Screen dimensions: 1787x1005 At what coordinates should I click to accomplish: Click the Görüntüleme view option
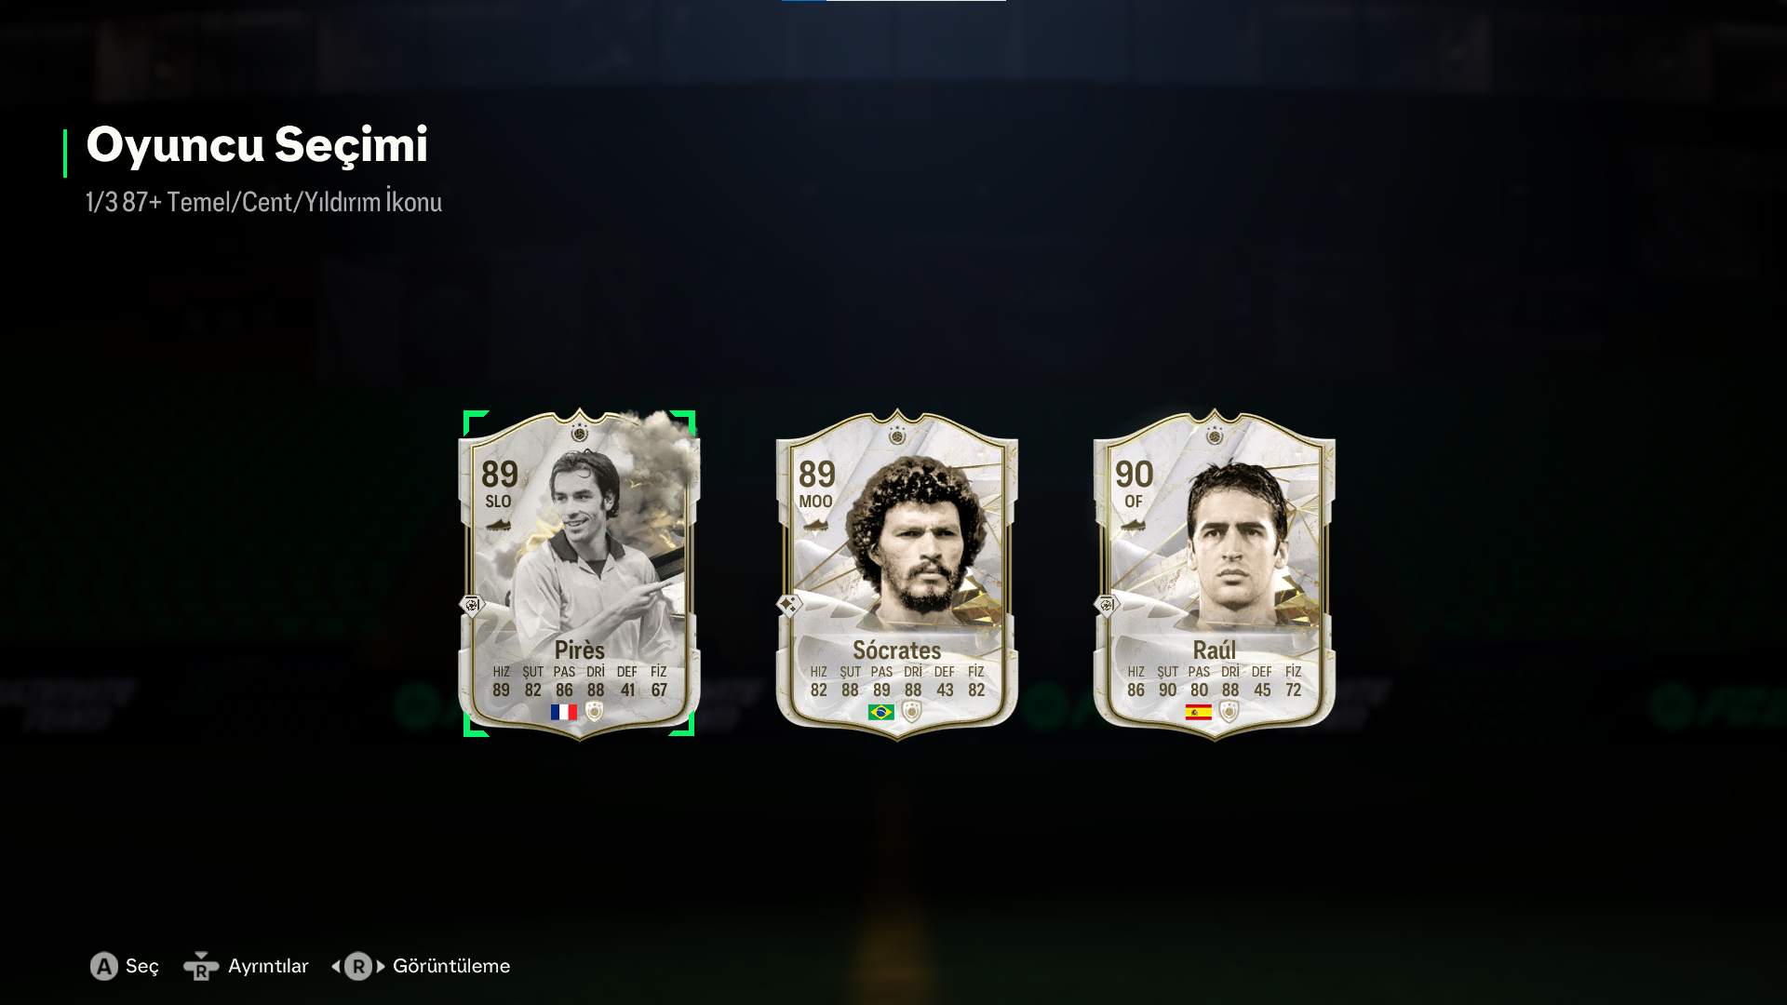coord(451,966)
